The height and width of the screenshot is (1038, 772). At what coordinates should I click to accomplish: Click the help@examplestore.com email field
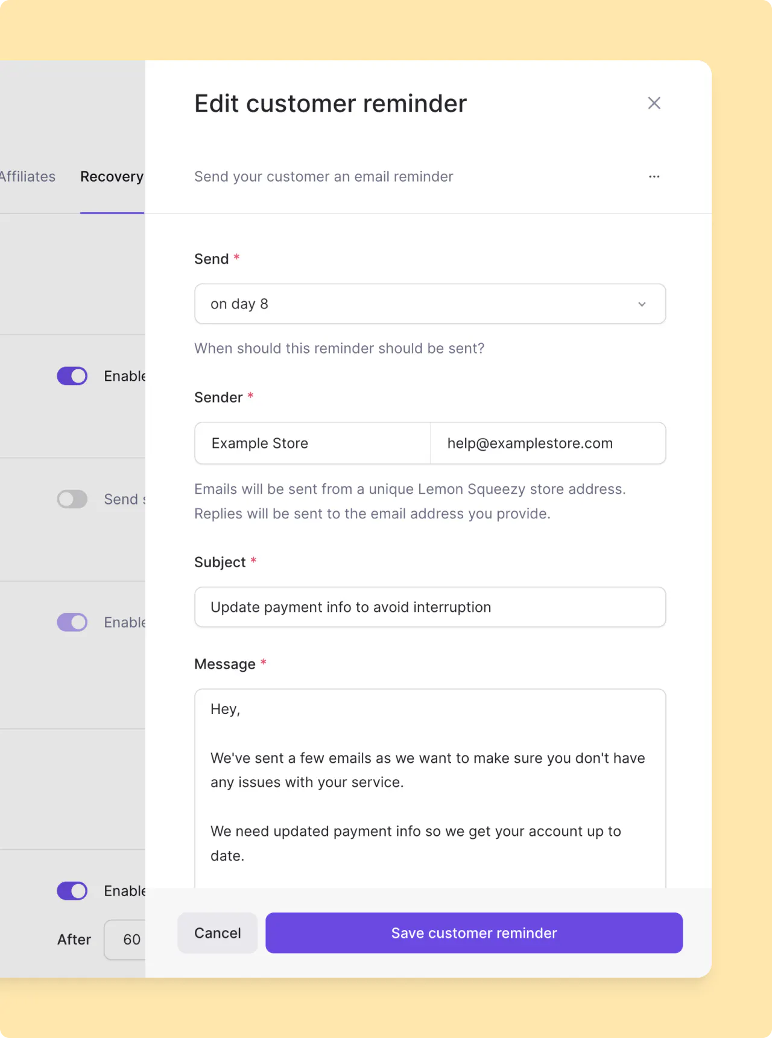click(547, 444)
